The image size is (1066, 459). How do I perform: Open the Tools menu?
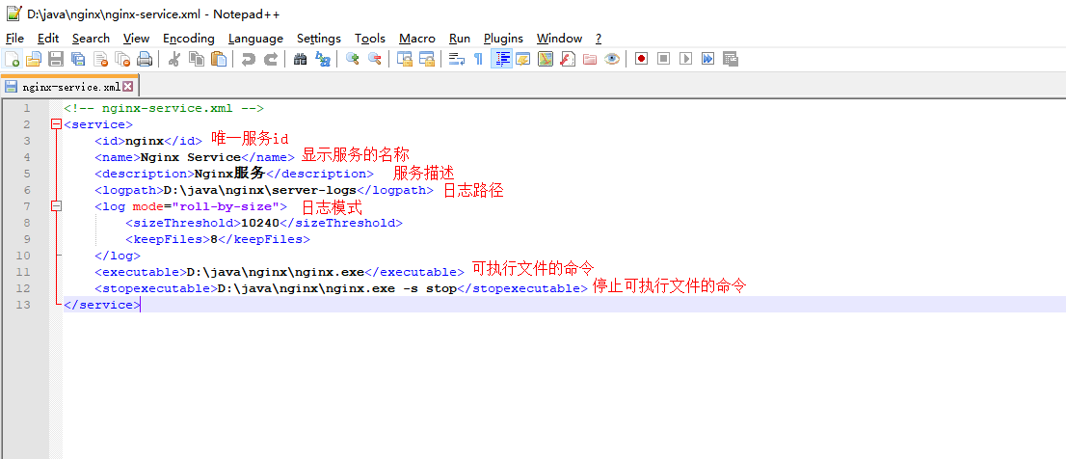[370, 38]
